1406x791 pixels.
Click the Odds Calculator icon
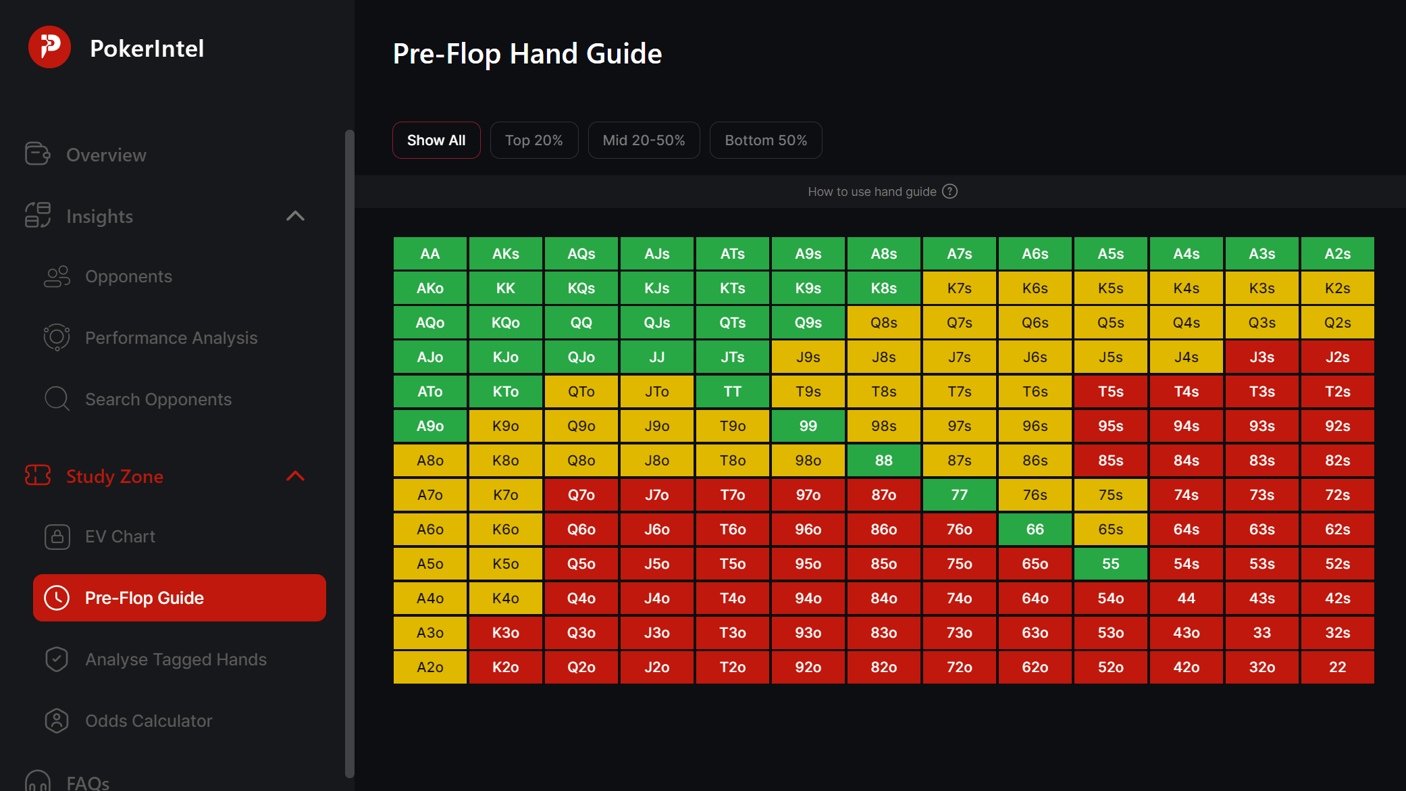[57, 720]
